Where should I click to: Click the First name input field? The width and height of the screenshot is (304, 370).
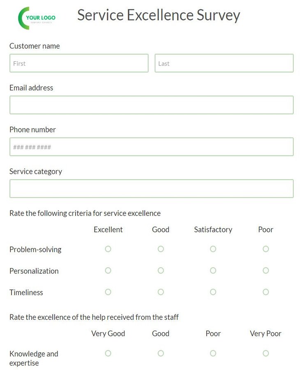tap(79, 63)
